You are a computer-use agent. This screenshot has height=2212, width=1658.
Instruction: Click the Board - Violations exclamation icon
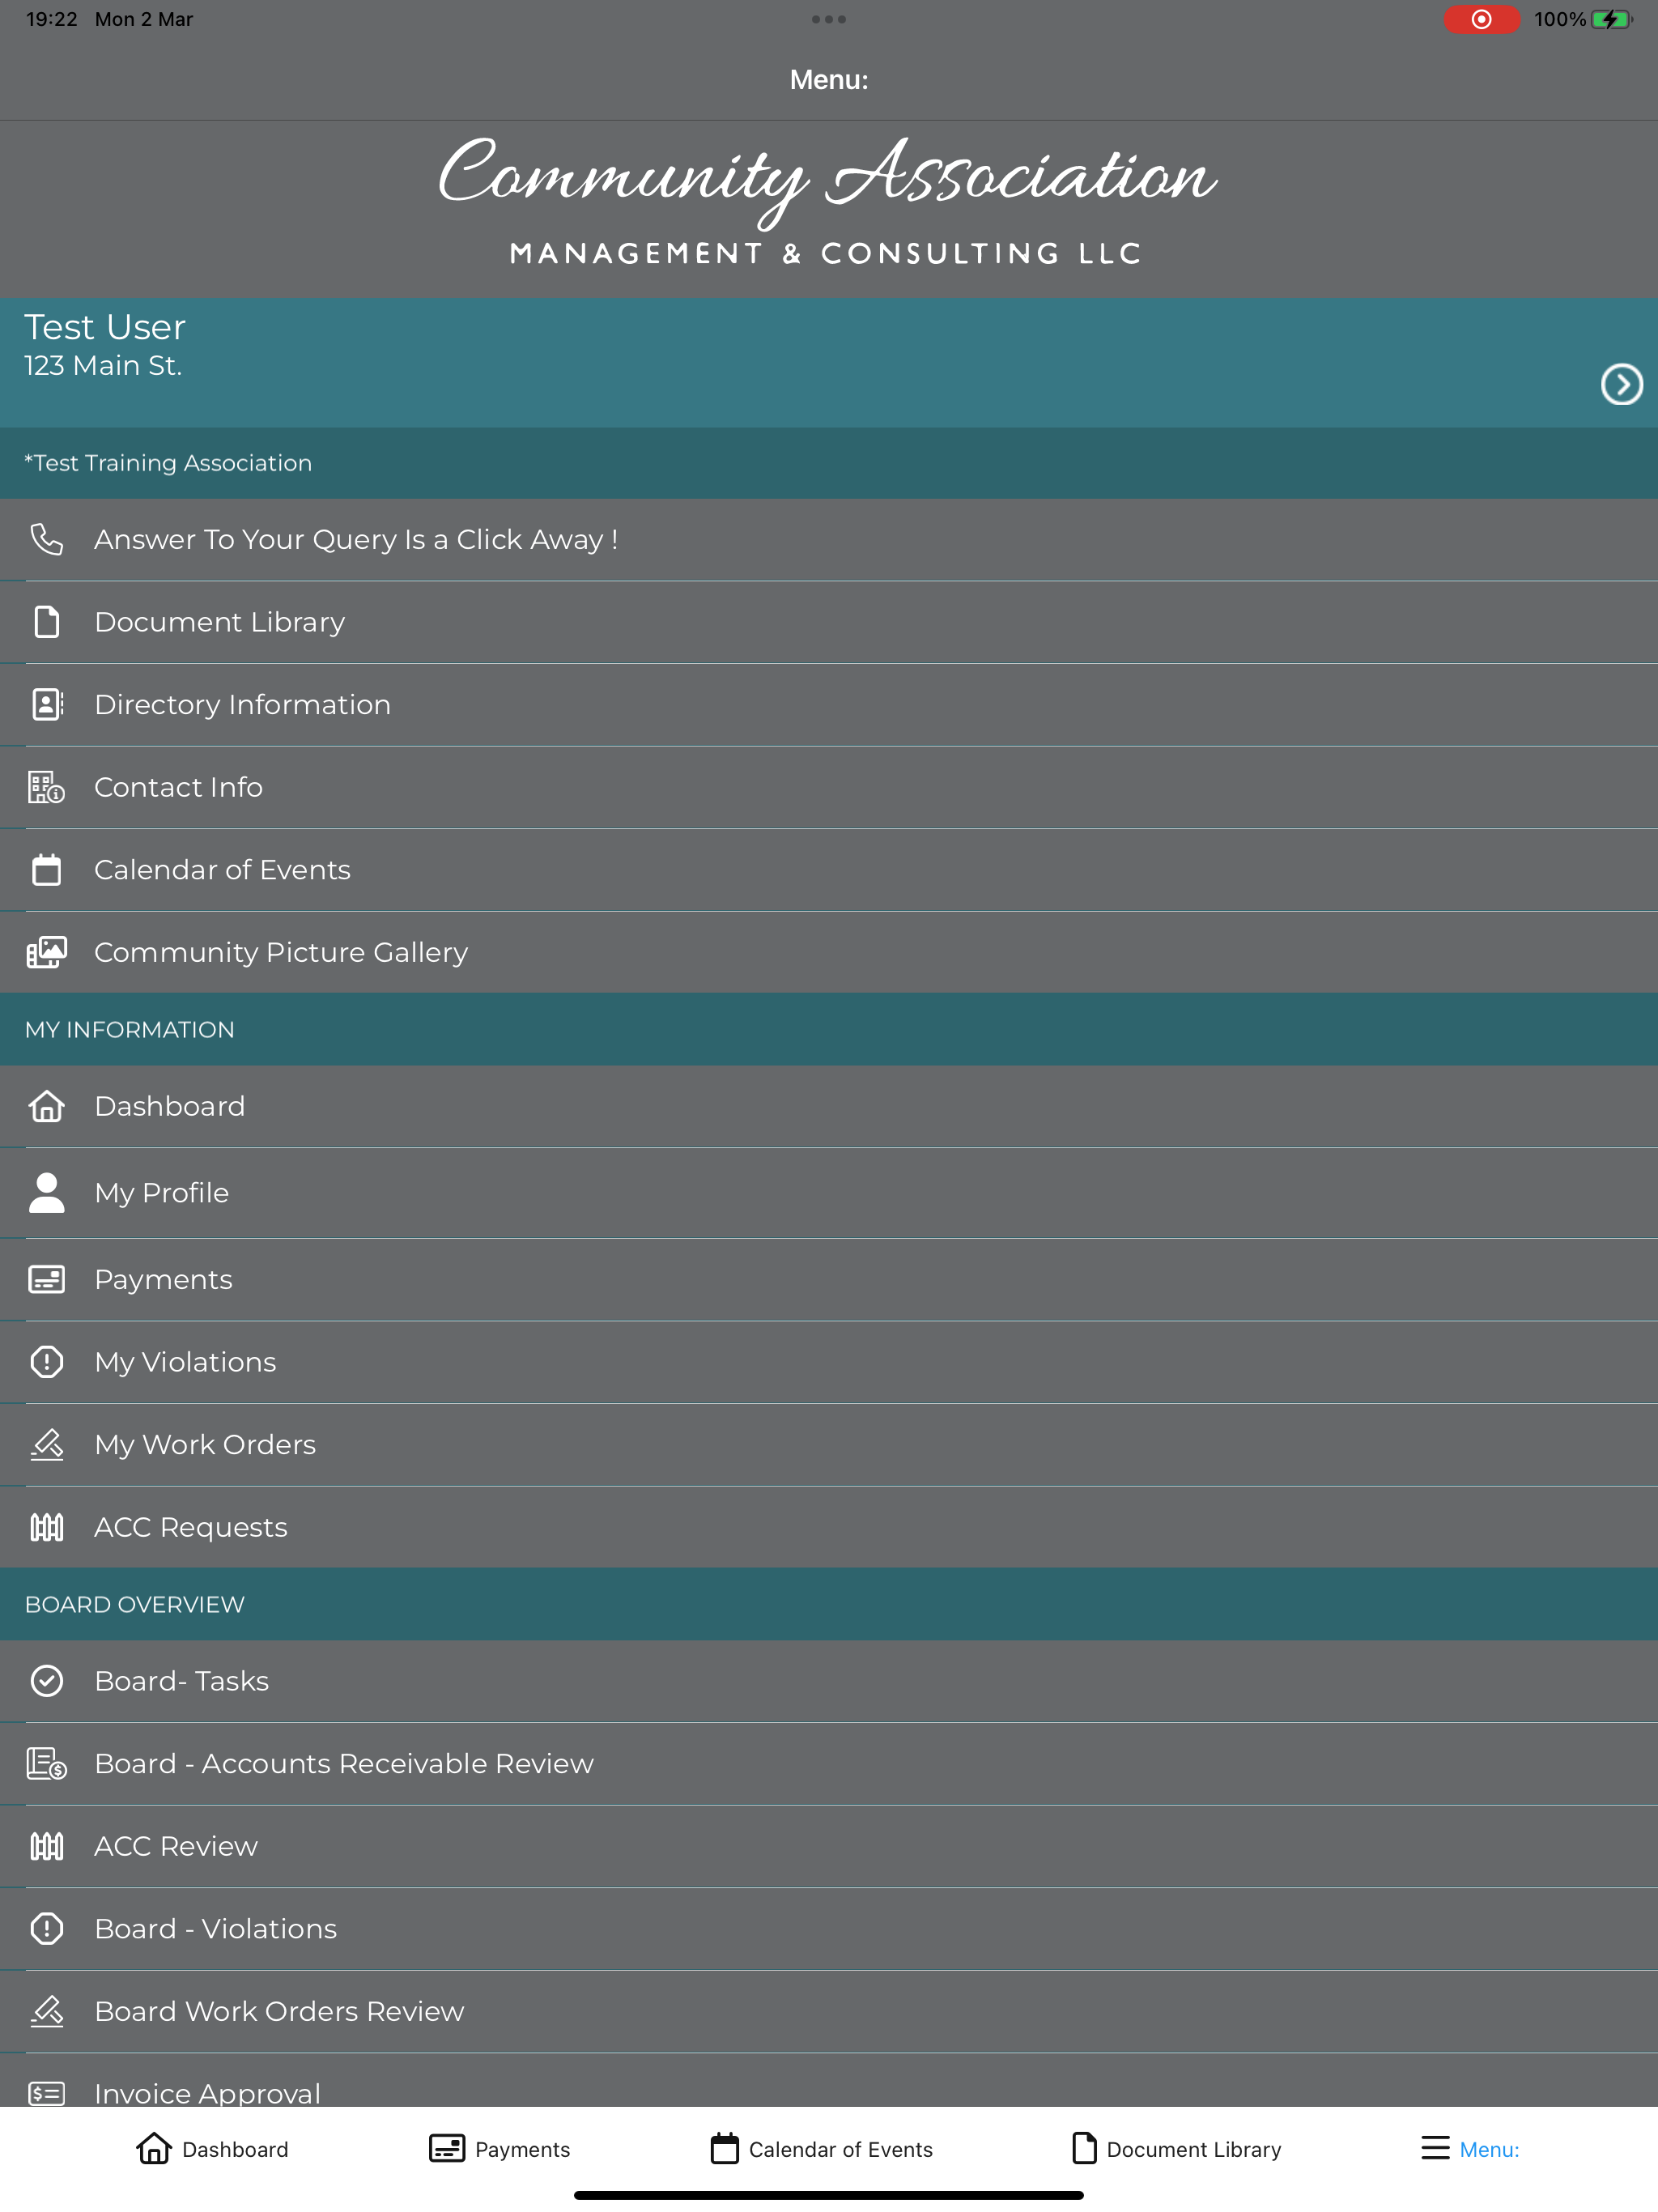tap(47, 1928)
